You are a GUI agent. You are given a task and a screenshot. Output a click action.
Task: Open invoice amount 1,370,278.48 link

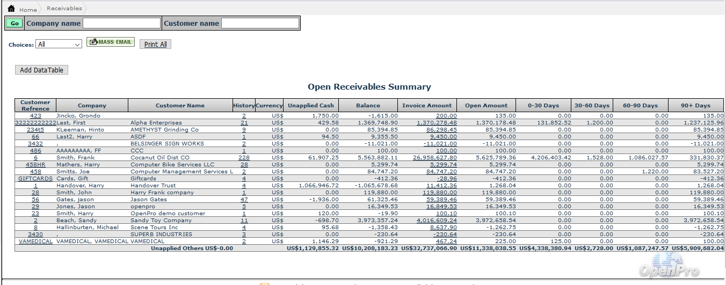click(436, 123)
